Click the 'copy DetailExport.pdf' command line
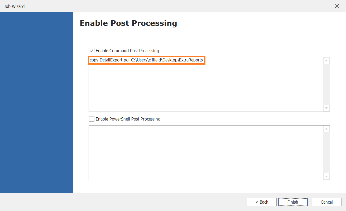 (146, 60)
